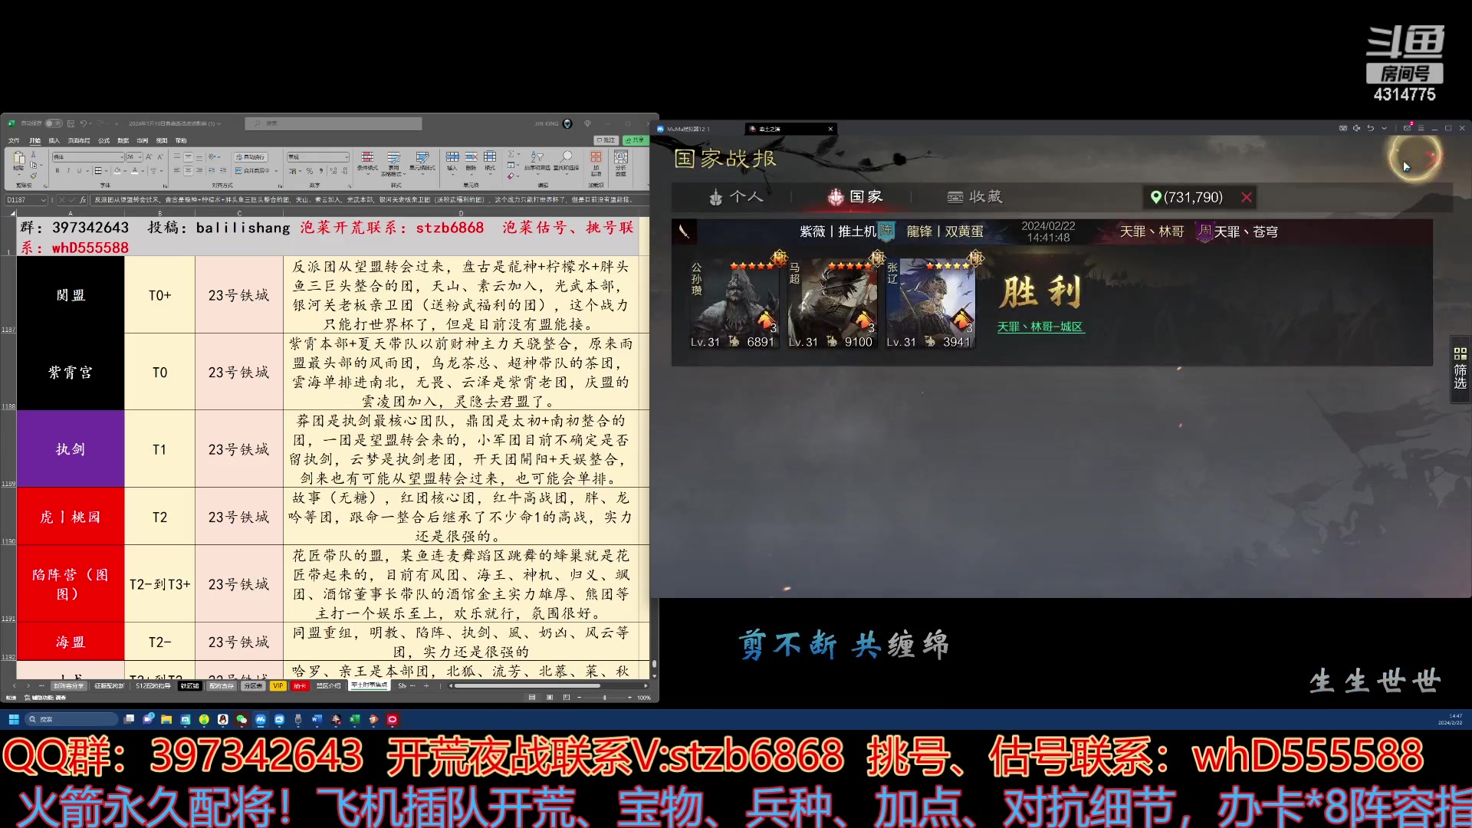The width and height of the screenshot is (1472, 828).
Task: Toggle Italic formatting in Excel
Action: coord(67,171)
